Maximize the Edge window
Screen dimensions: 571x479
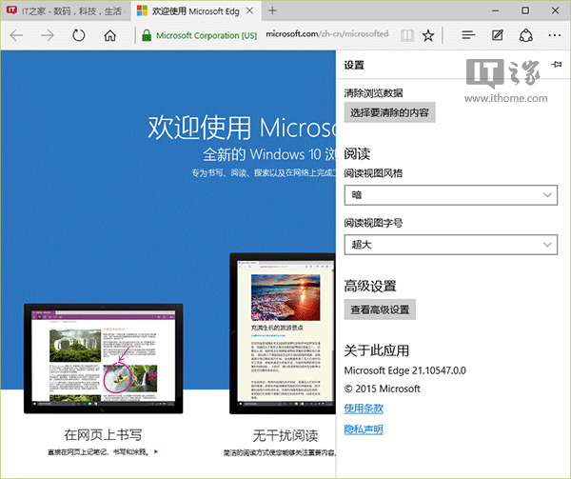click(525, 10)
